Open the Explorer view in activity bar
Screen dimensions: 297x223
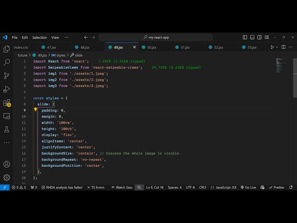tap(6, 49)
